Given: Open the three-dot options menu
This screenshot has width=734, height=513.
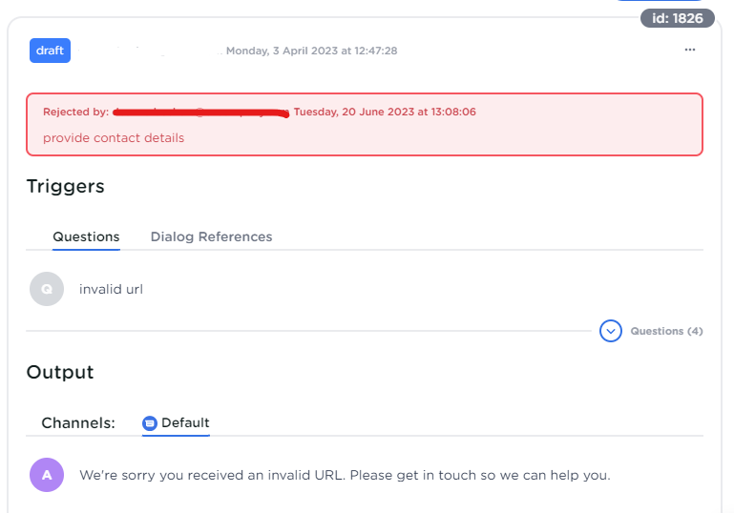Looking at the screenshot, I should point(690,51).
